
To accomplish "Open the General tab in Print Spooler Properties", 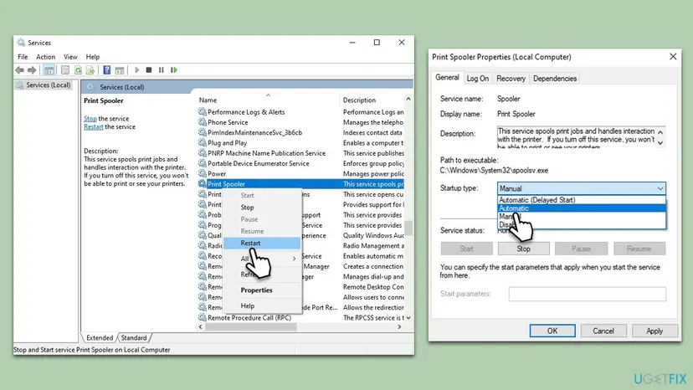I will point(447,77).
